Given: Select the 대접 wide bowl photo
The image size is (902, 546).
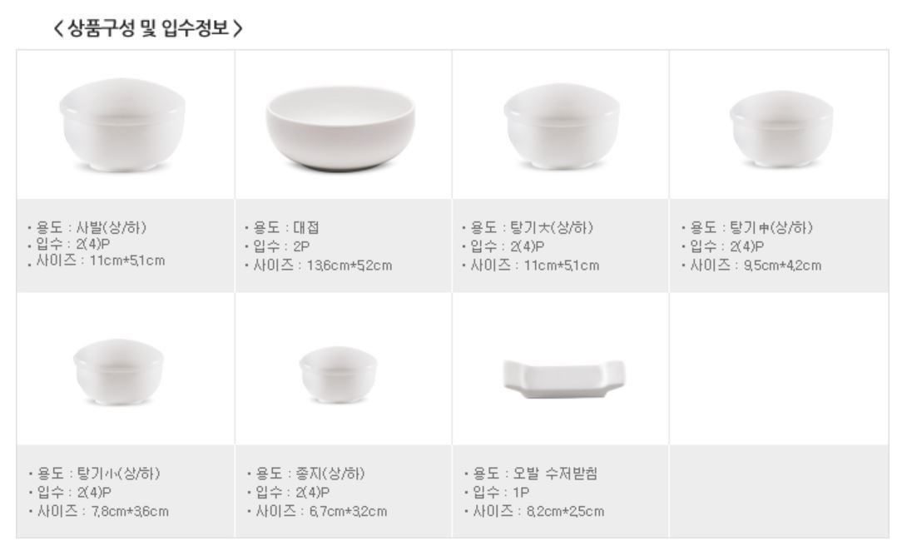Looking at the screenshot, I should [339, 127].
